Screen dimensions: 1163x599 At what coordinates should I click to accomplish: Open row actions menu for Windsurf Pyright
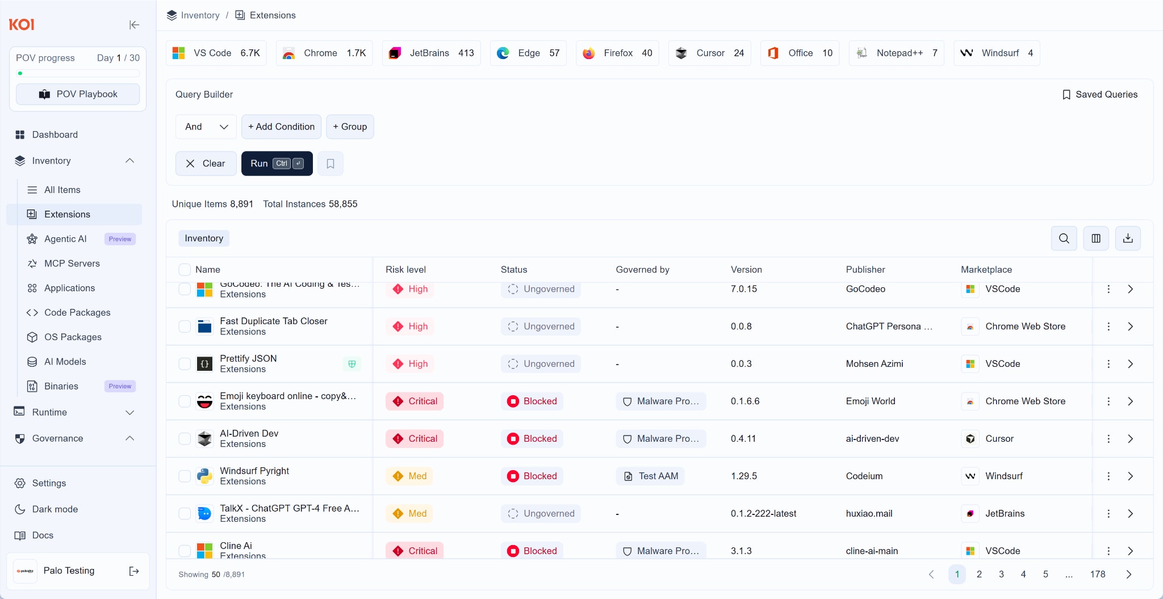[1108, 476]
